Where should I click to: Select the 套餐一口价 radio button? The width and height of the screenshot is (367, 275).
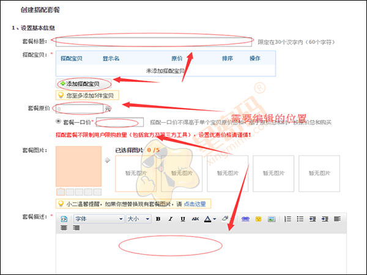58,122
